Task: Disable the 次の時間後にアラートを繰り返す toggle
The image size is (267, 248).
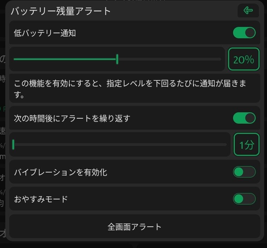Action: pos(244,118)
